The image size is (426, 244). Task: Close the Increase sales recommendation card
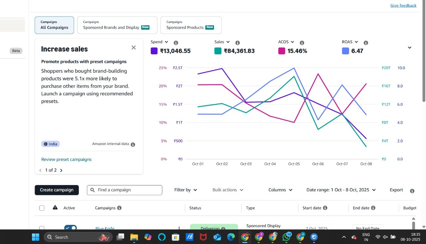(134, 48)
